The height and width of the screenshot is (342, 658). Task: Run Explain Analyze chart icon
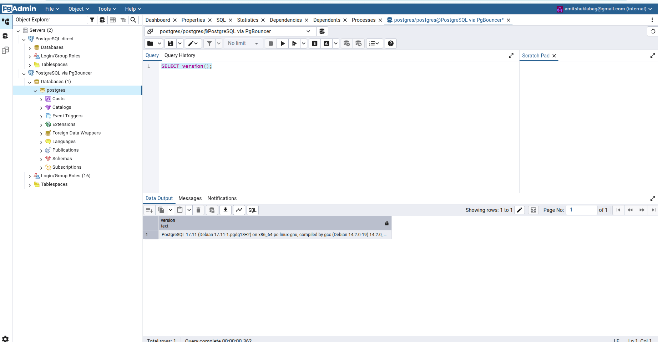pos(327,44)
